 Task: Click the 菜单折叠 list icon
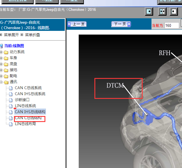(x=22, y=35)
